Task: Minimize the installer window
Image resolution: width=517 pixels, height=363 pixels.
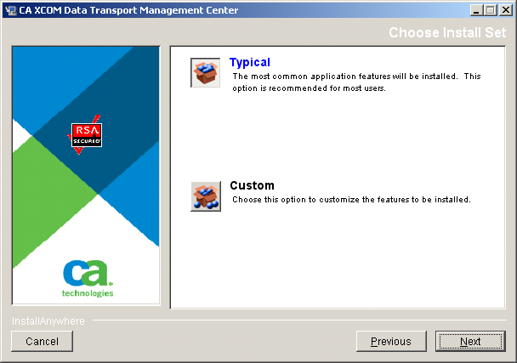Action: 476,10
